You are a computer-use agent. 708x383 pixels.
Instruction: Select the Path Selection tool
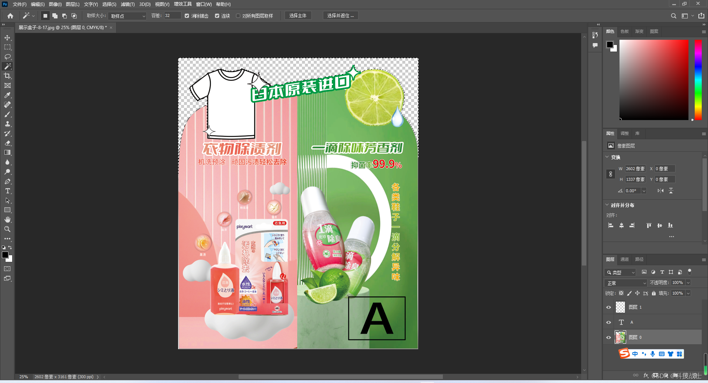click(x=7, y=200)
